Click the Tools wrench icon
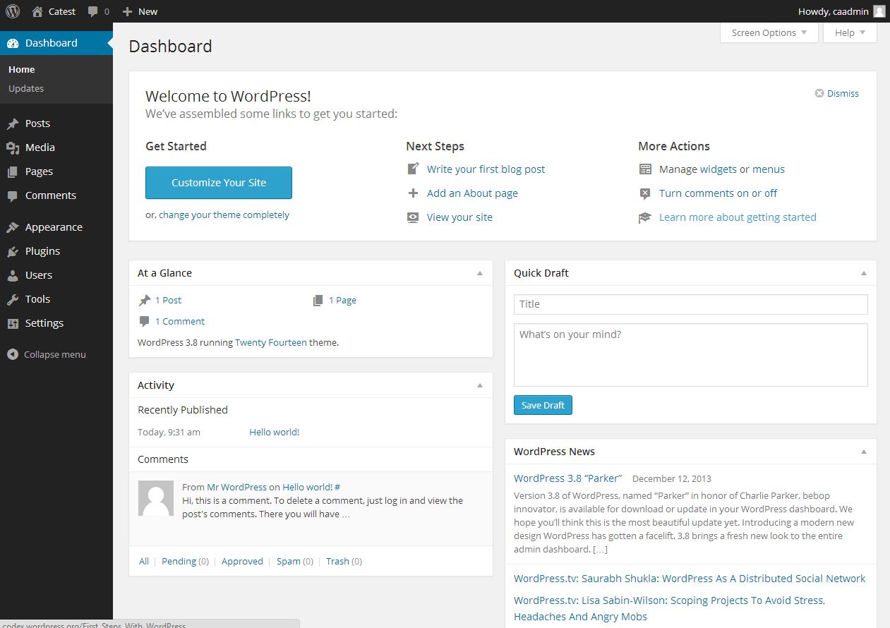 pyautogui.click(x=13, y=299)
